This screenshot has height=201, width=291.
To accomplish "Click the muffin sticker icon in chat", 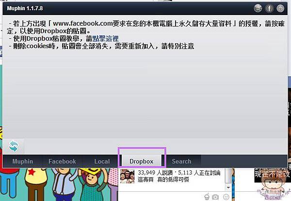I will (x=207, y=197).
